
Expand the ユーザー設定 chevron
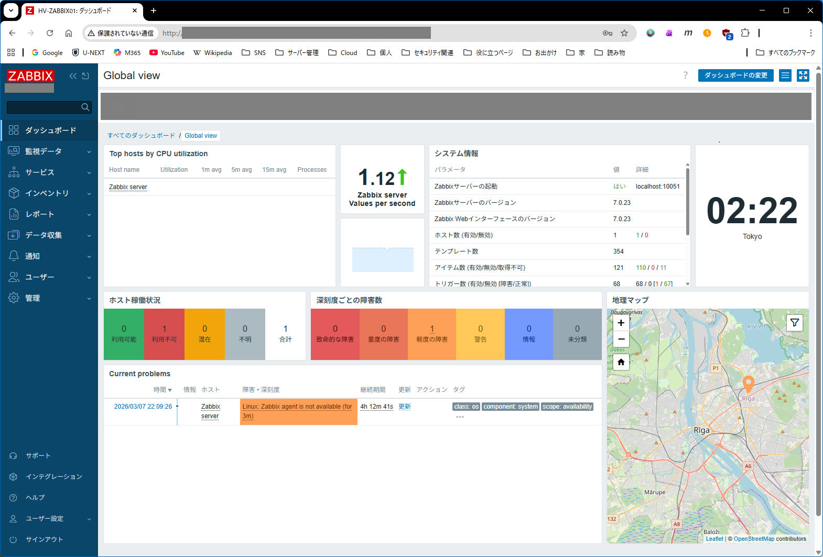pos(89,519)
